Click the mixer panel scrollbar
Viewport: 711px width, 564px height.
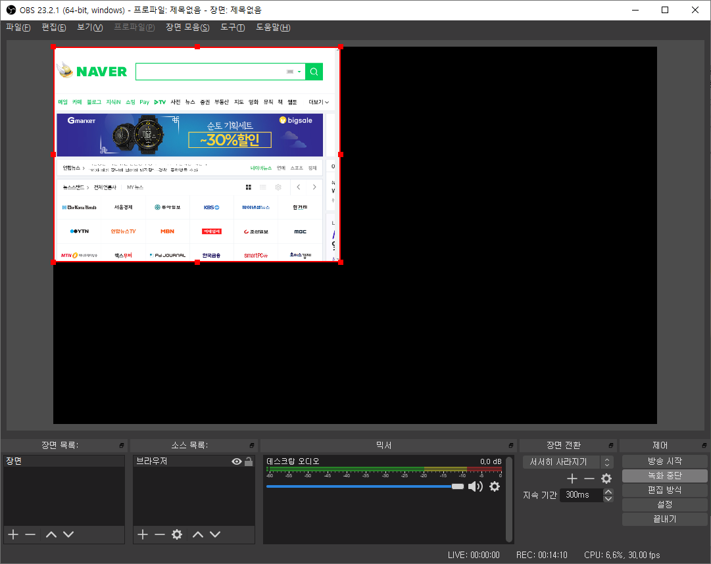509,499
